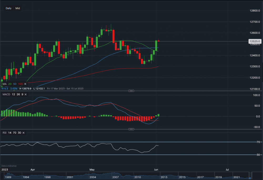Remove the MA indicator using its X
The height and width of the screenshot is (180, 263).
25,84
